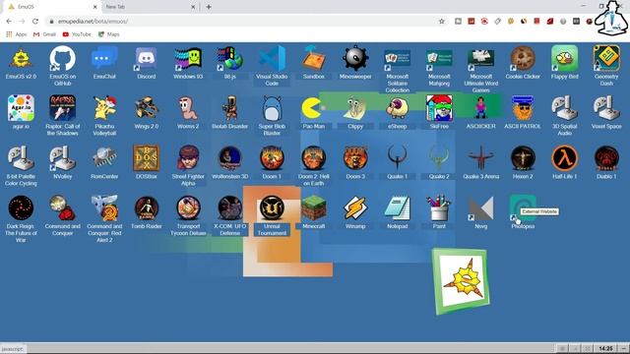Click the emupedia.net address bar
The image size is (630, 354).
pos(241,21)
